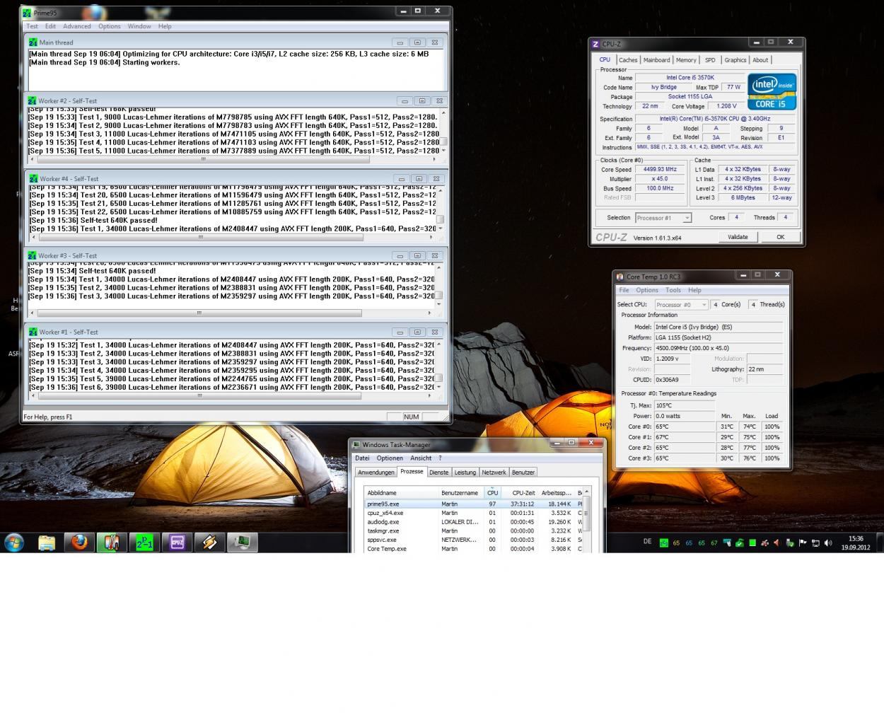The image size is (884, 713).
Task: Click the Winamp lightning bolt taskbar icon
Action: [209, 543]
